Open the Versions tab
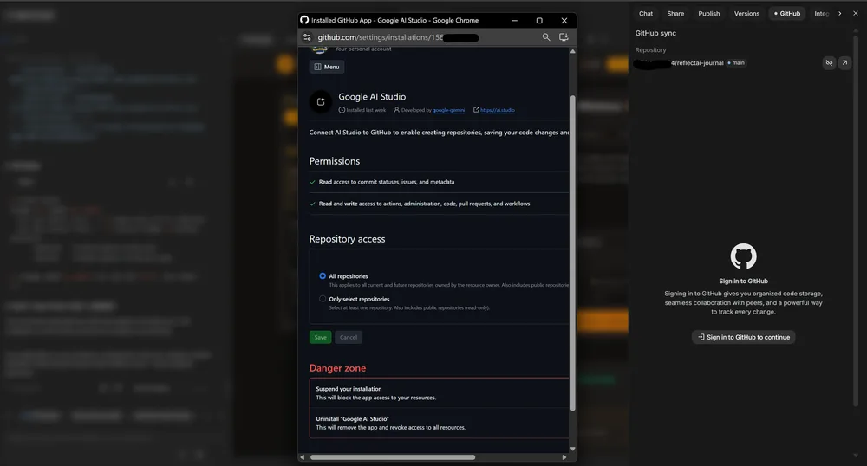The height and width of the screenshot is (466, 867). tap(746, 14)
